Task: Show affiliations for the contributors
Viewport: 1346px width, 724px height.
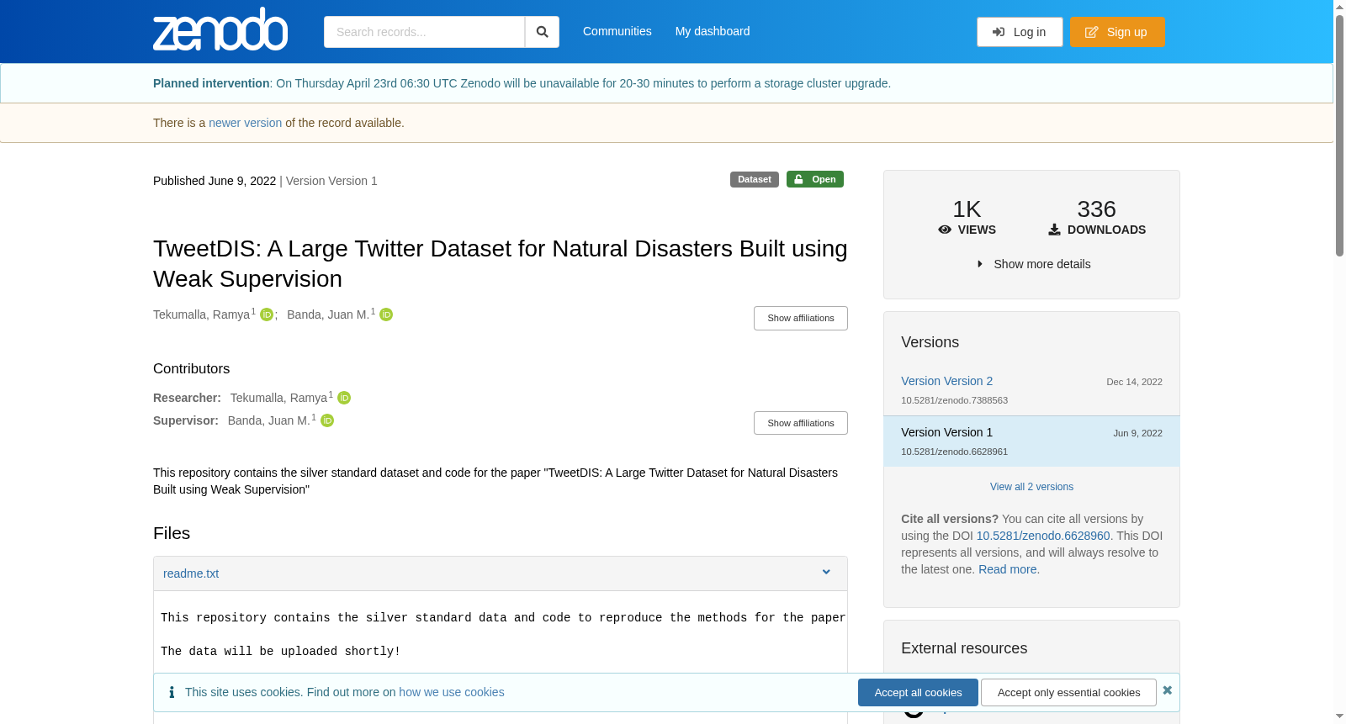Action: (x=801, y=423)
